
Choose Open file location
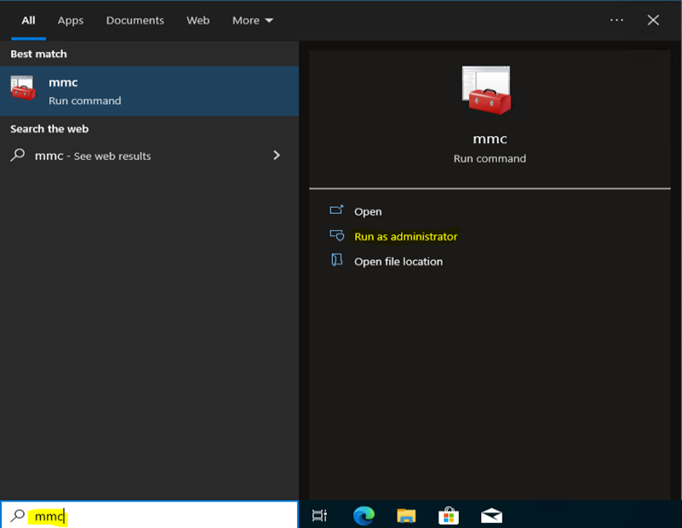coord(398,261)
